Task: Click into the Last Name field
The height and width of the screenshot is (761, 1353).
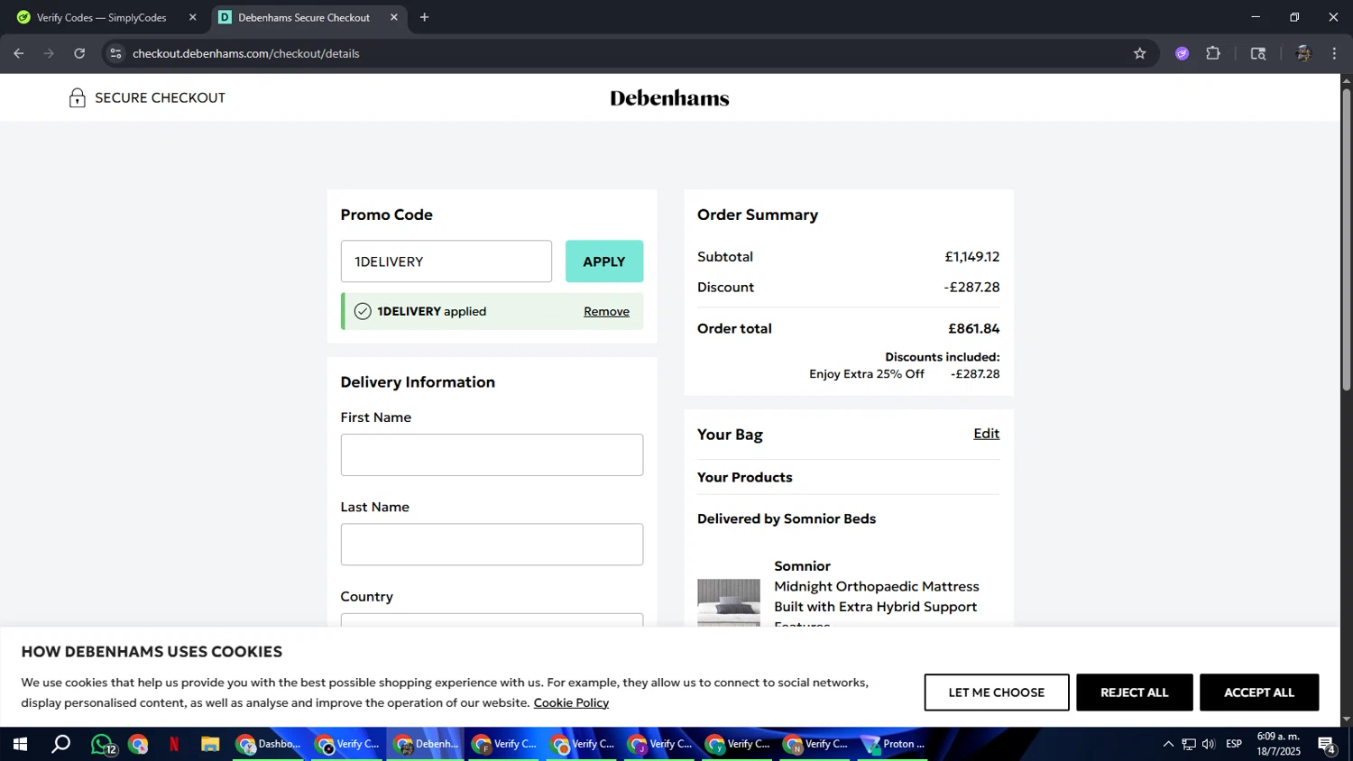Action: click(492, 545)
